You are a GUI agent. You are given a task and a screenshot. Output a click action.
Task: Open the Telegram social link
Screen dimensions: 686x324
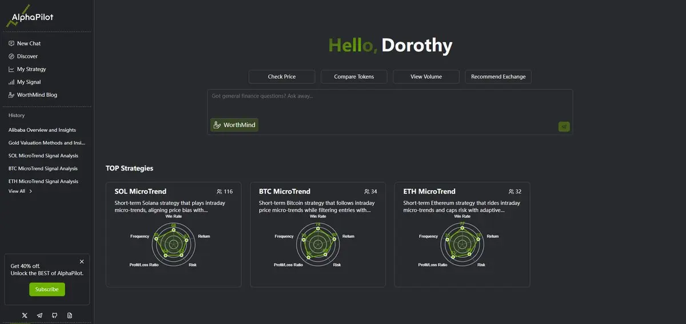click(39, 315)
